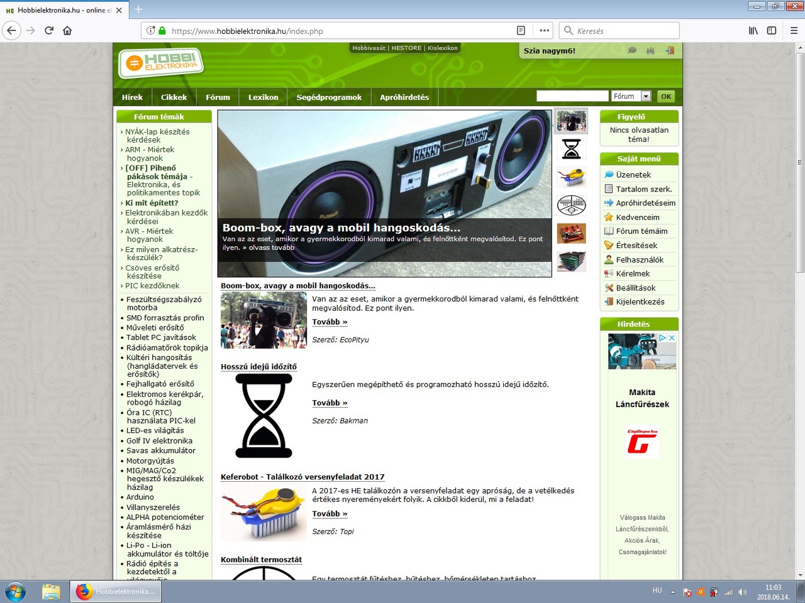Click the HU keyboard language indicator
This screenshot has height=603, width=805.
click(x=657, y=590)
